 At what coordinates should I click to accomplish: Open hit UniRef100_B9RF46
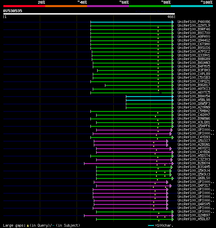[x=194, y=29]
